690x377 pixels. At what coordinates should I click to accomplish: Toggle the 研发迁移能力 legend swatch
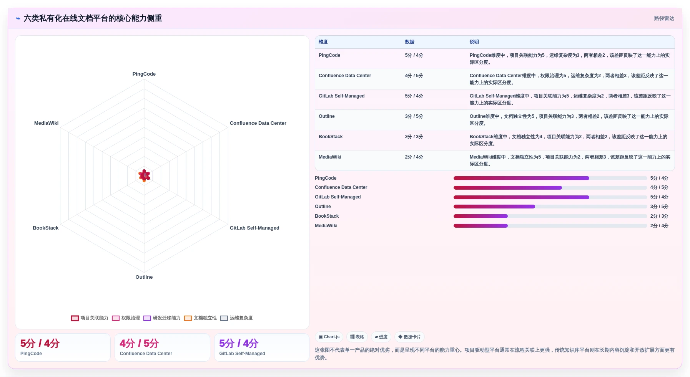click(x=147, y=318)
